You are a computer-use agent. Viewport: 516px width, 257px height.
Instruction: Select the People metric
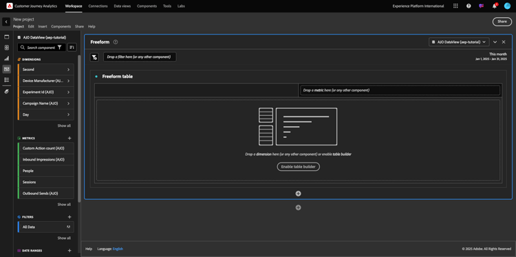(x=45, y=171)
